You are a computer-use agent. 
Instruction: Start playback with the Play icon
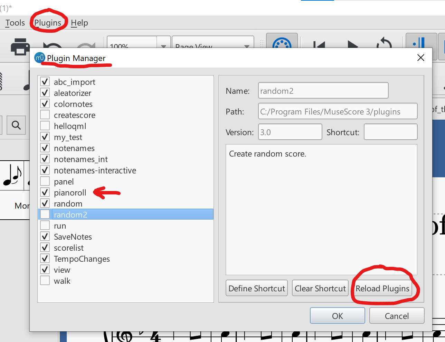[x=353, y=44]
